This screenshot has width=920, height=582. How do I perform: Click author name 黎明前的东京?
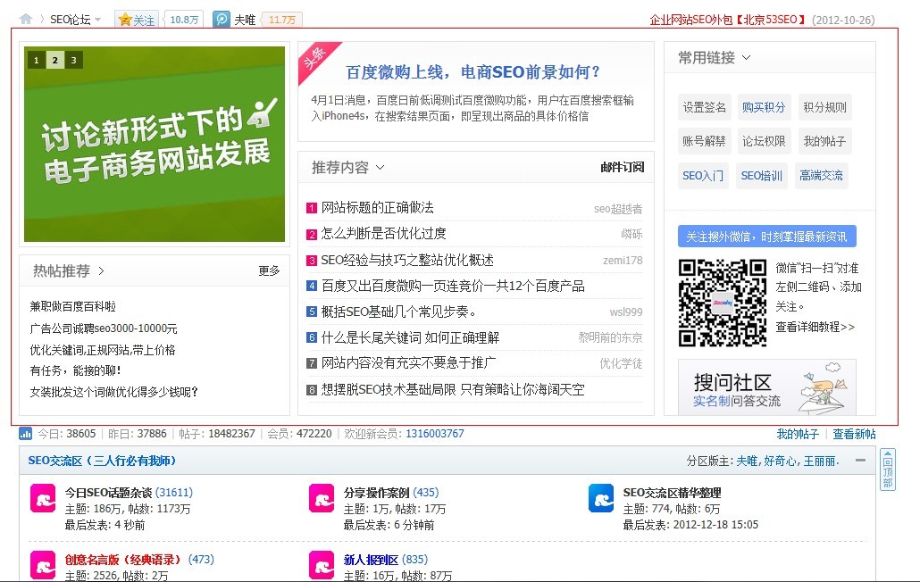[610, 338]
